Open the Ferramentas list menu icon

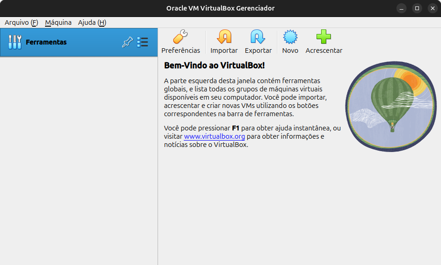pyautogui.click(x=142, y=42)
